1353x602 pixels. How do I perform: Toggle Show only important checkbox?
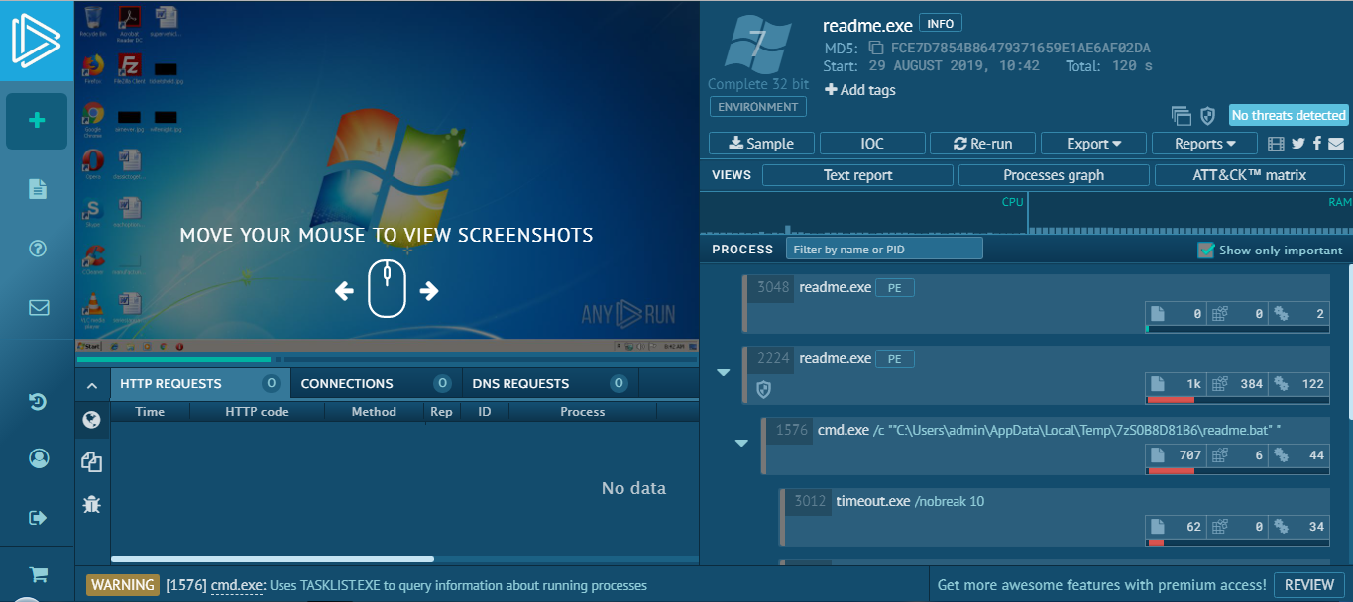tap(1205, 250)
